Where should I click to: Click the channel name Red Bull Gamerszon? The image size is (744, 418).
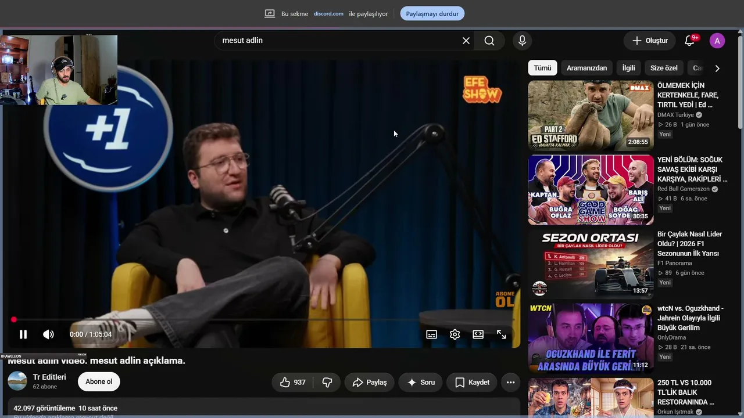tap(684, 189)
